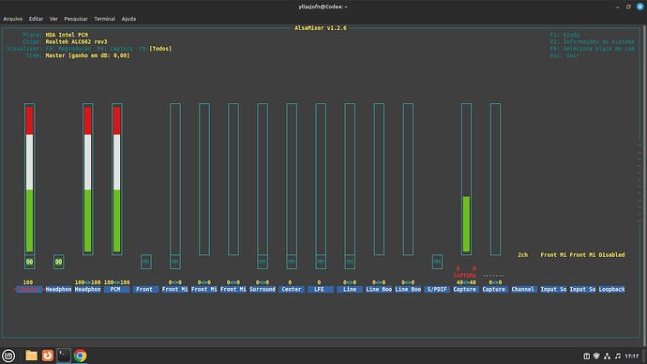Open the music note sound tray icon
The width and height of the screenshot is (647, 364).
[x=618, y=356]
